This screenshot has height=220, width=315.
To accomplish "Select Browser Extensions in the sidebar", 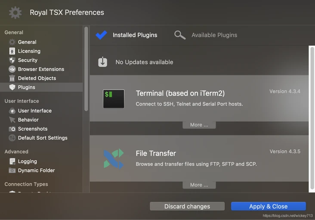I will tap(41, 69).
